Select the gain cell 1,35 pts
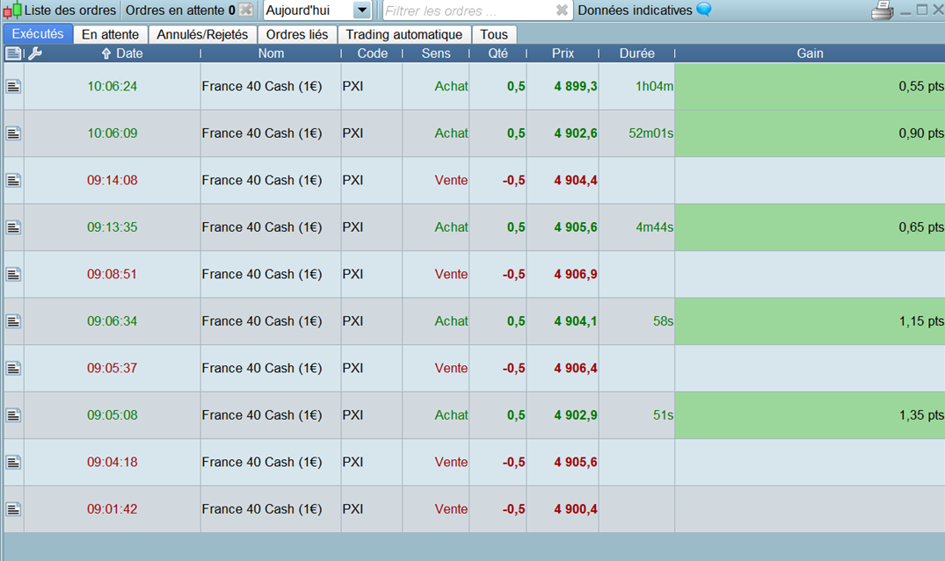This screenshot has width=945, height=561. [x=810, y=415]
